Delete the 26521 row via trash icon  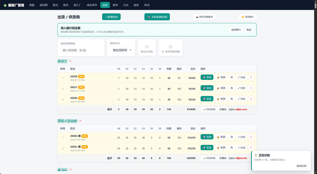[251, 88]
